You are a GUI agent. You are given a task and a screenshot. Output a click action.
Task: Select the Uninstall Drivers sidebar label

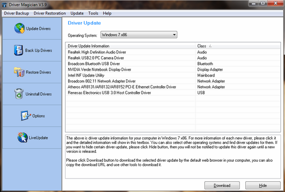pos(39,94)
